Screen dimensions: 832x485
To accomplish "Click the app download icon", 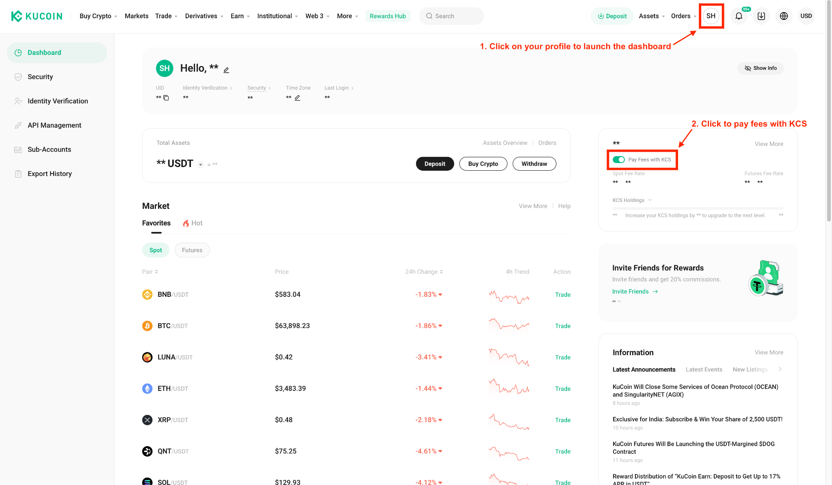I will (761, 16).
